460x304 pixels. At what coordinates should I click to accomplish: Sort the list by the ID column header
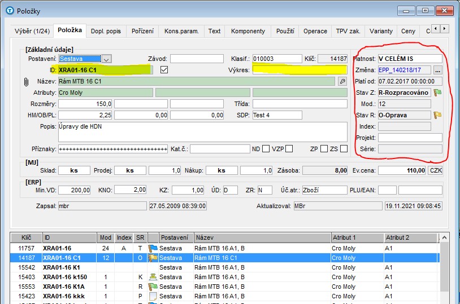(70, 238)
